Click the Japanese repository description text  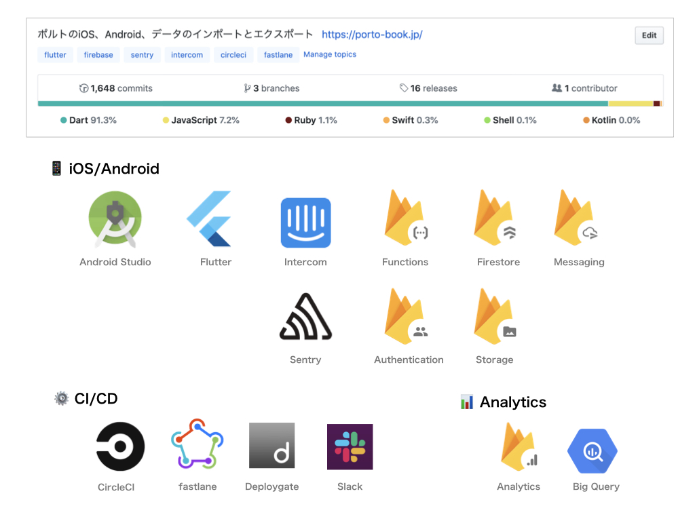[x=175, y=34]
